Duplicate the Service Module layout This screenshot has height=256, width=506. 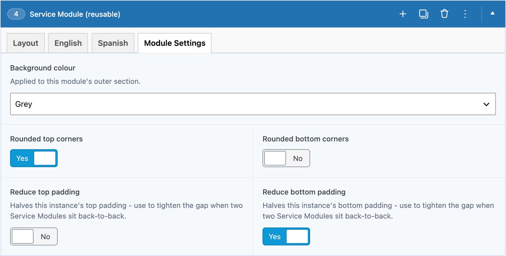424,14
